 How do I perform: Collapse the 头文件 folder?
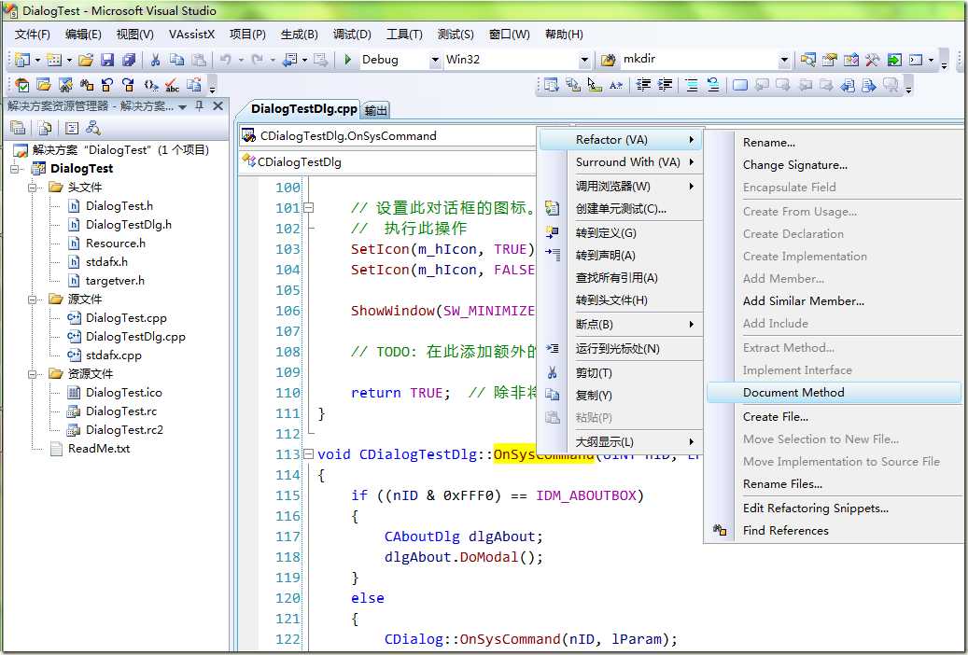32,187
